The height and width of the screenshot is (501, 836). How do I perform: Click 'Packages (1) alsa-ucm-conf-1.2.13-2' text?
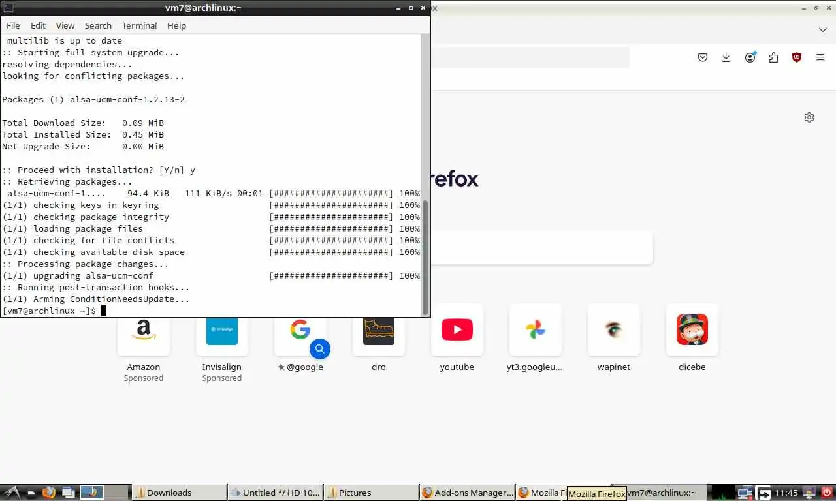coord(93,99)
